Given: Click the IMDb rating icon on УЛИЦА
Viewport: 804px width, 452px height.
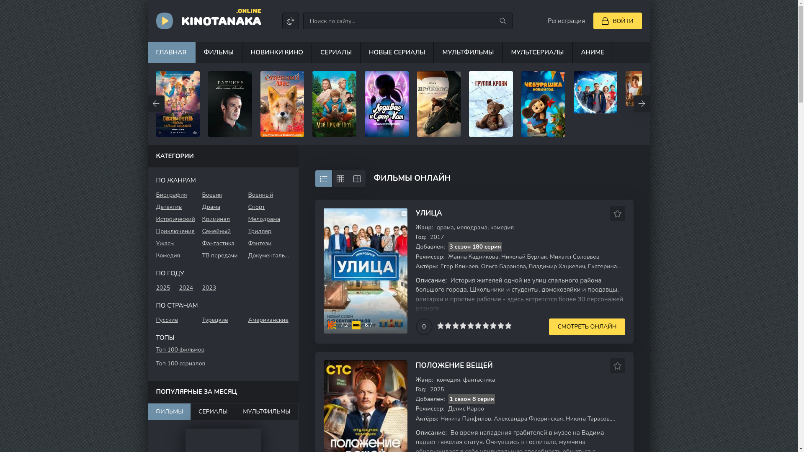Looking at the screenshot, I should point(356,325).
